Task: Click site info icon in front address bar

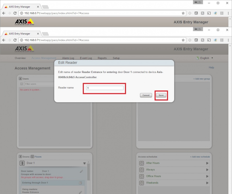Action: (22, 40)
